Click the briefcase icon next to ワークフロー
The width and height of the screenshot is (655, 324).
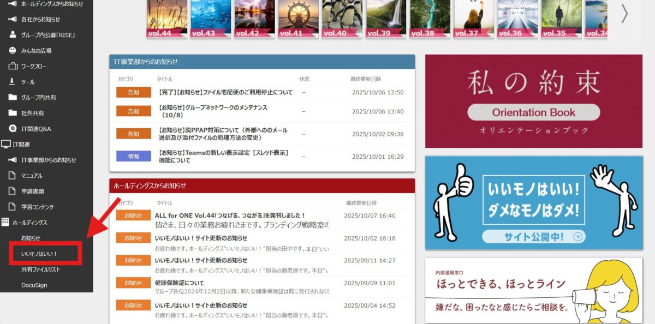12,66
